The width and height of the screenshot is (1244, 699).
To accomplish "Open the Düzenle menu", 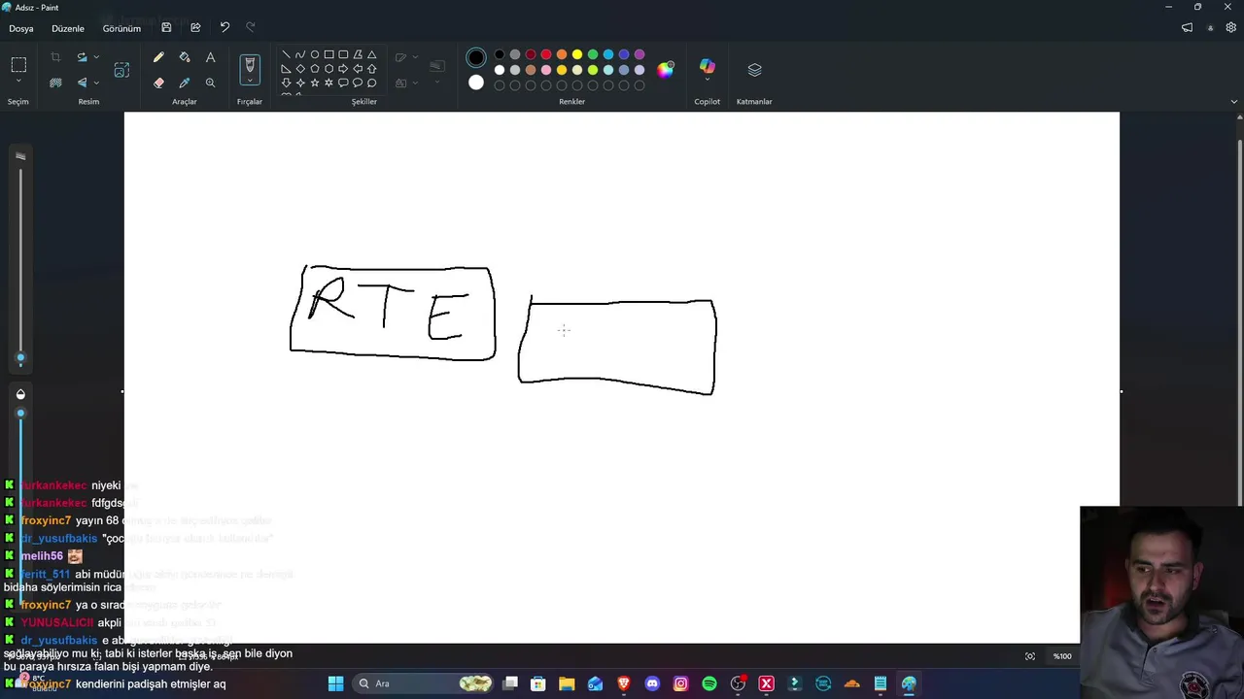I will (x=68, y=28).
